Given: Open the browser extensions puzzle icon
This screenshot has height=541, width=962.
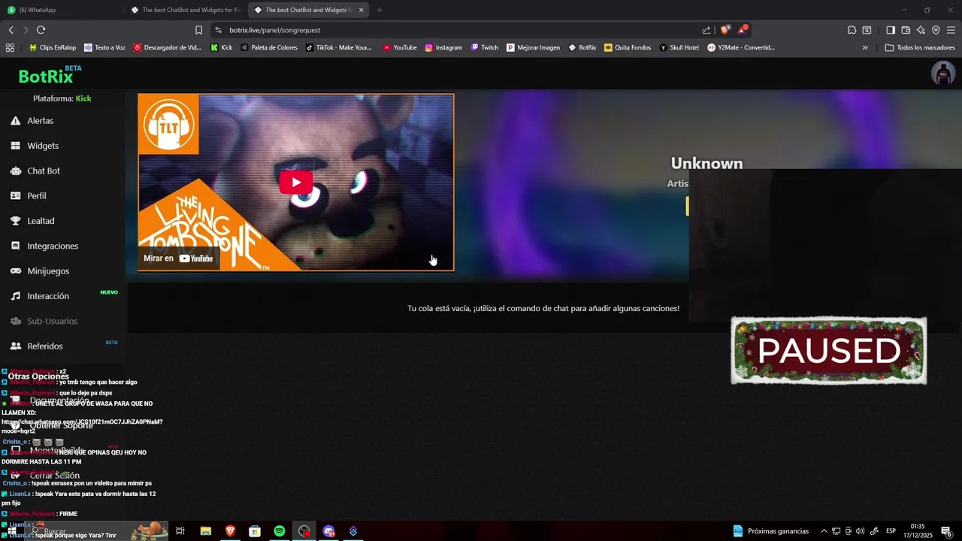Looking at the screenshot, I should (852, 30).
